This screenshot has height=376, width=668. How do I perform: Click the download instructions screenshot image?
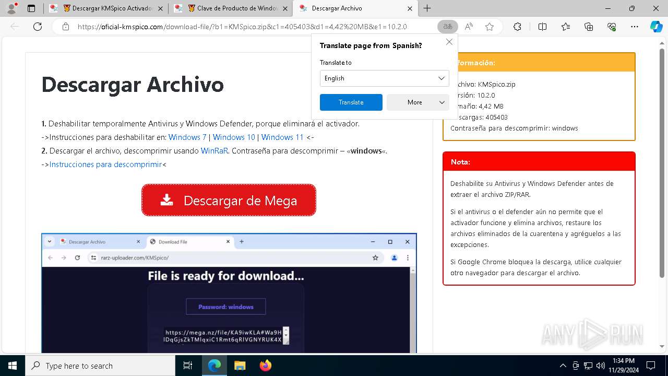click(229, 293)
